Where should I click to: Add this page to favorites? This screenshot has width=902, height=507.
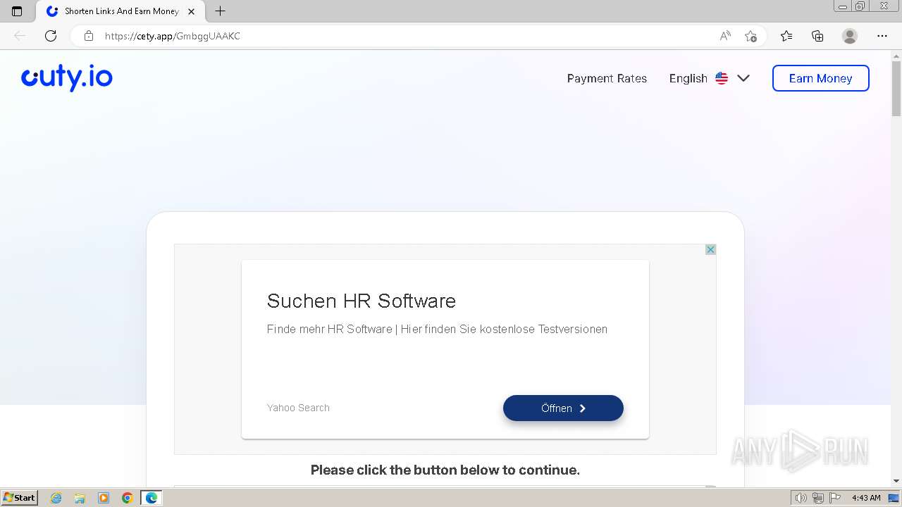(x=750, y=36)
